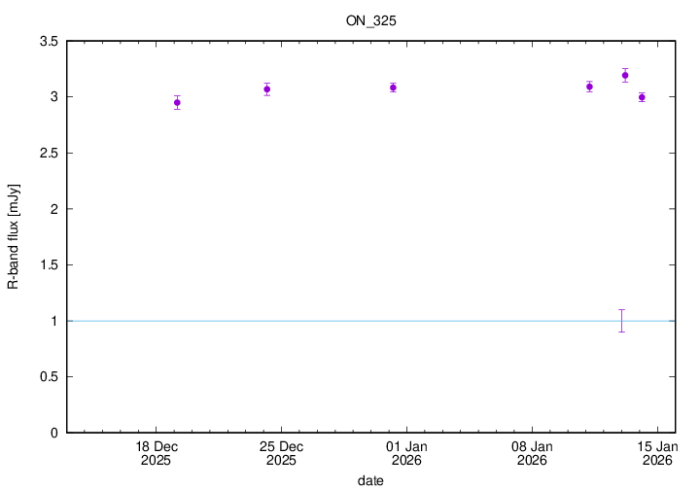Click the 3.5 y-axis tick label

[x=49, y=42]
